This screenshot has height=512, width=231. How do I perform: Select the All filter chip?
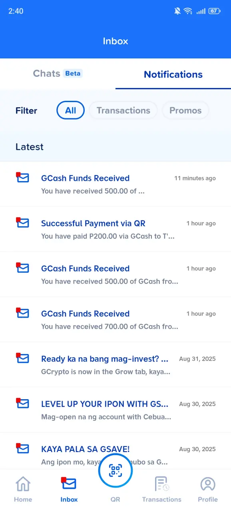coord(70,110)
